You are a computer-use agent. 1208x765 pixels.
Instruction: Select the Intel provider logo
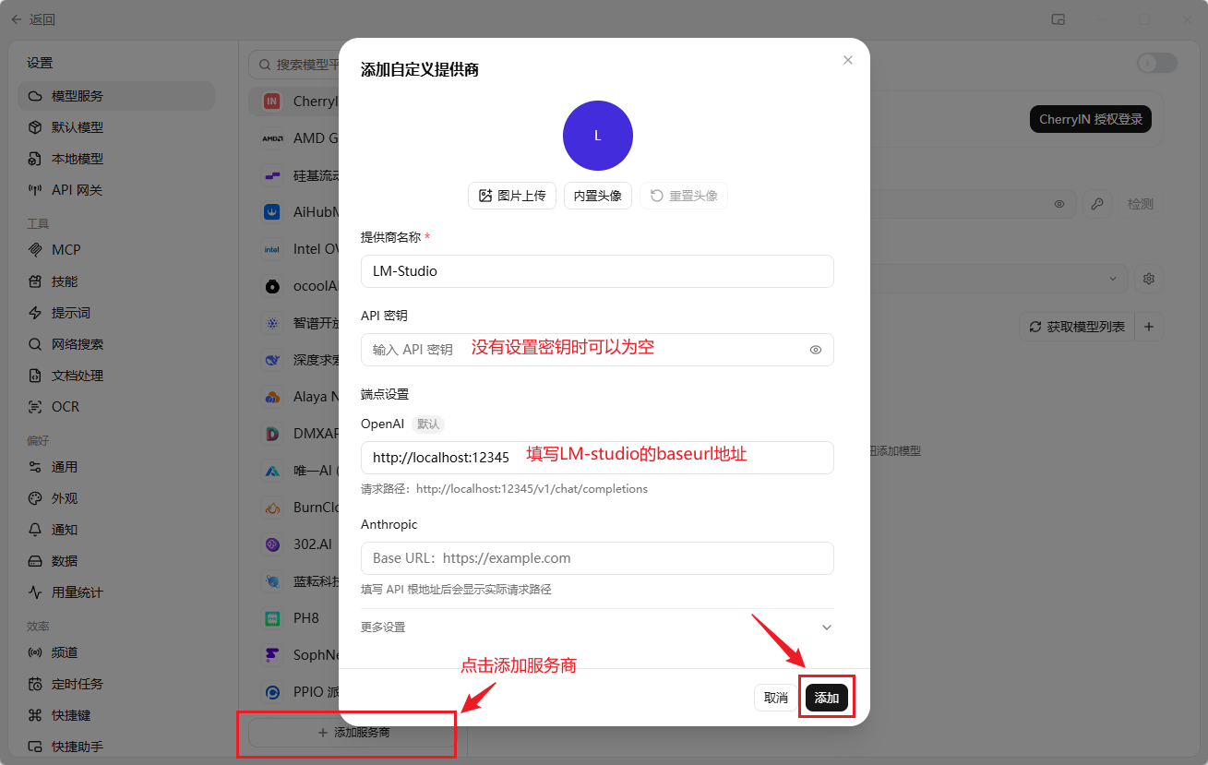pos(271,249)
